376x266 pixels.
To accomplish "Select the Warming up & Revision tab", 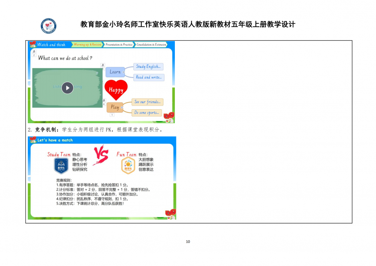I will tap(87, 44).
